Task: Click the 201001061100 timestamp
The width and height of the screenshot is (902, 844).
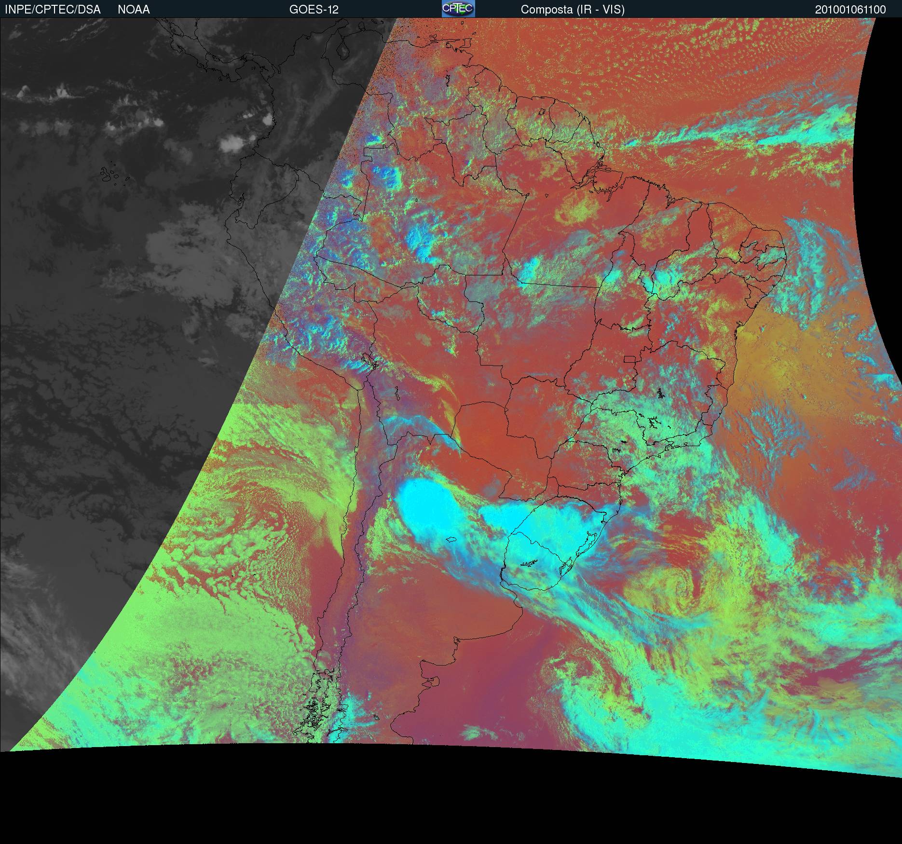Action: click(850, 10)
